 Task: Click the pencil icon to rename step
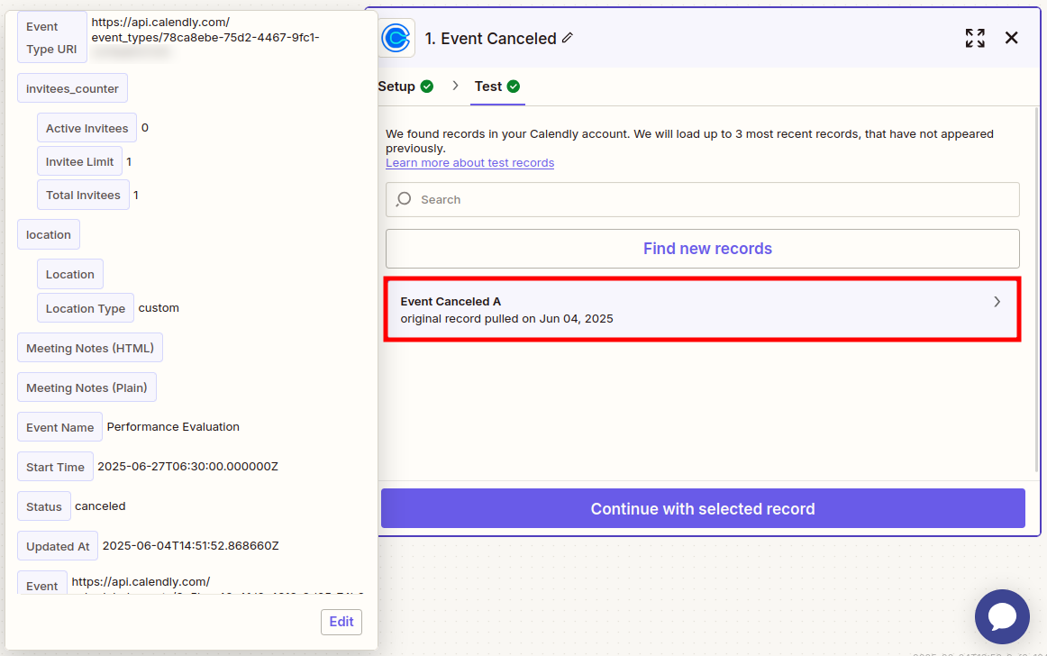(567, 38)
